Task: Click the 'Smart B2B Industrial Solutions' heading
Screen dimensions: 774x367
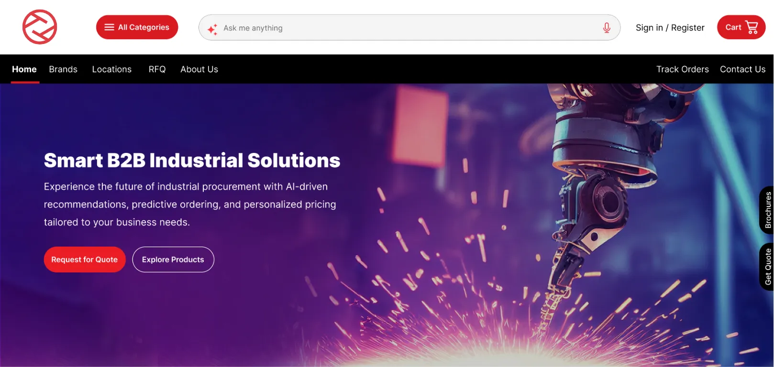Action: click(x=192, y=161)
